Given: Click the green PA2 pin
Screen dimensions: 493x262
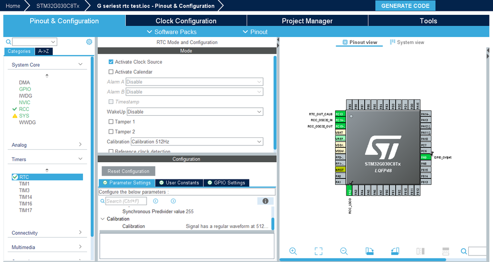Looking at the screenshot, I should click(349, 190).
